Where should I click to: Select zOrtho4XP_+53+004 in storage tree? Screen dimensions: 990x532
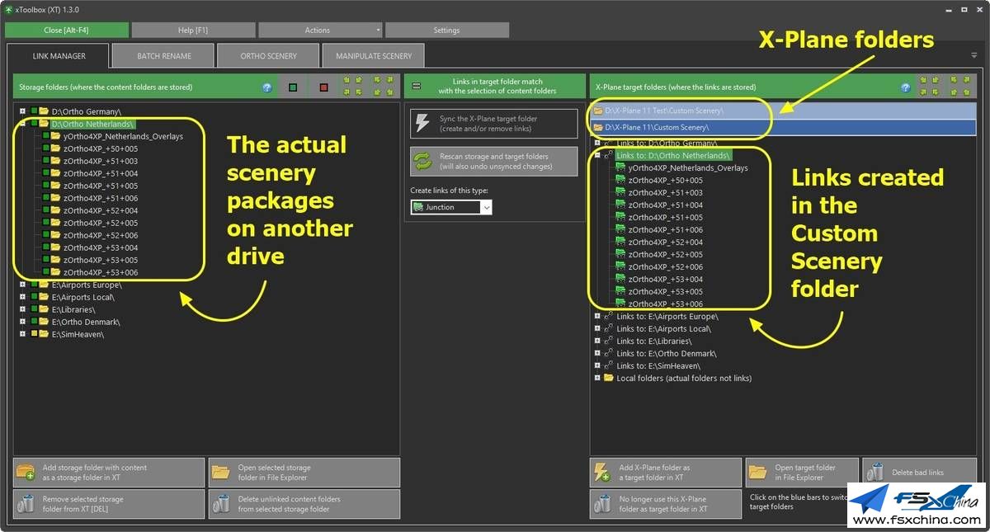click(x=101, y=247)
